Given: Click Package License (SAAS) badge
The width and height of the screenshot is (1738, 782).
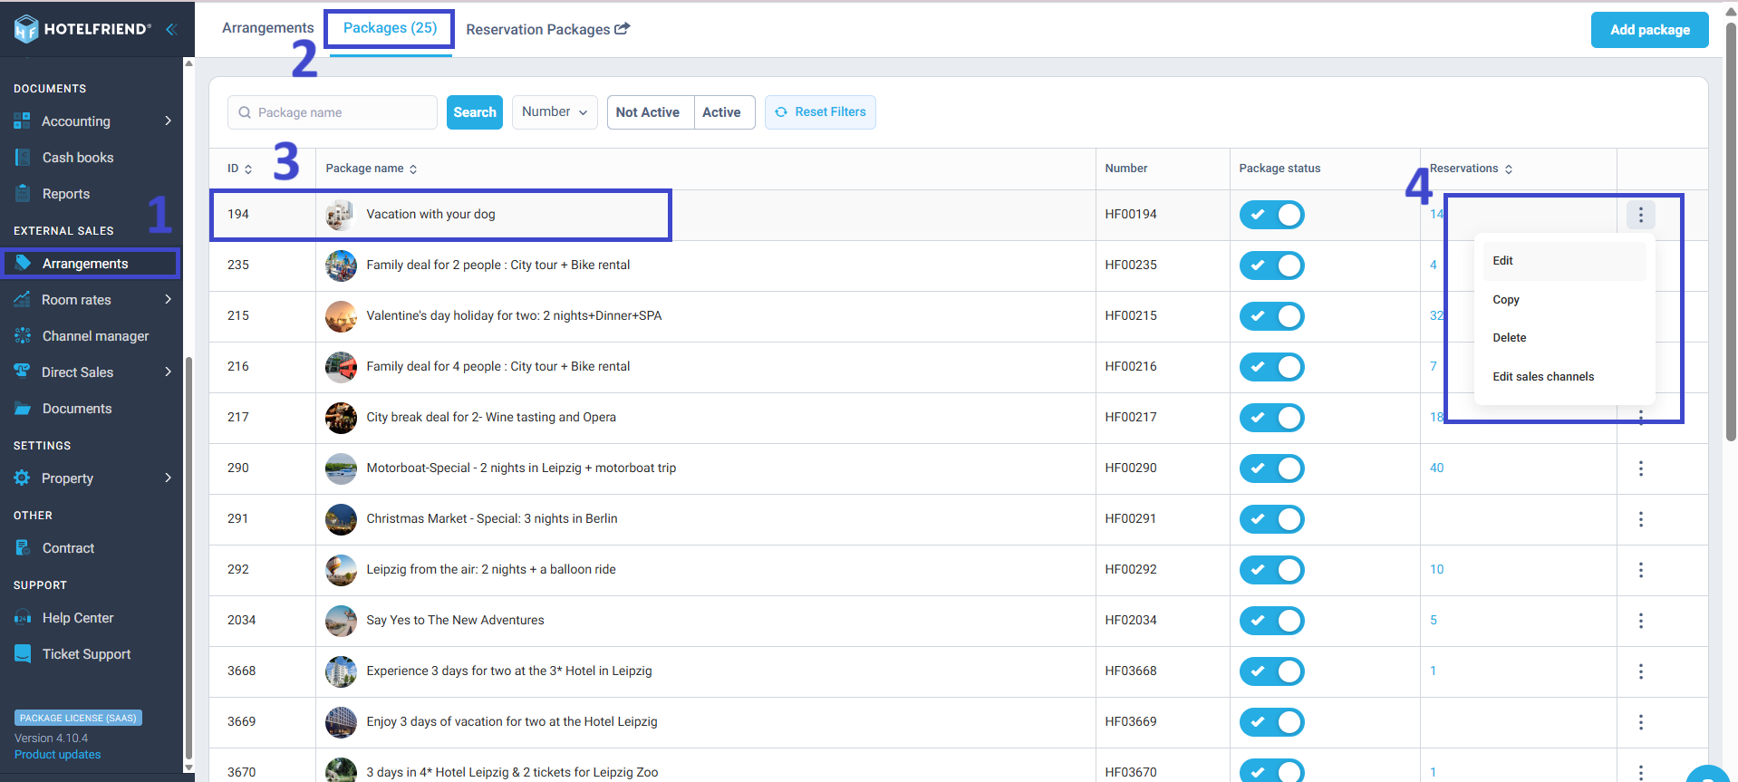Looking at the screenshot, I should click(x=78, y=718).
